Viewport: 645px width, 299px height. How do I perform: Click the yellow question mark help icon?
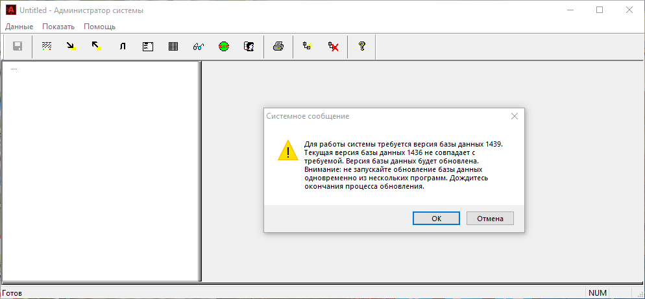point(362,47)
